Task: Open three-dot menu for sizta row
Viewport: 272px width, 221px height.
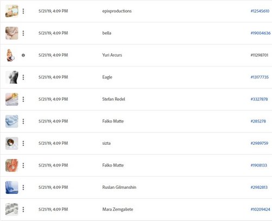Action: (23, 143)
